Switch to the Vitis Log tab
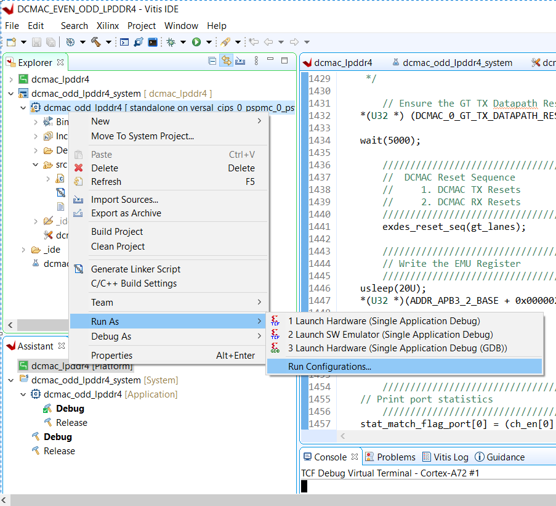This screenshot has width=556, height=506. 451,457
